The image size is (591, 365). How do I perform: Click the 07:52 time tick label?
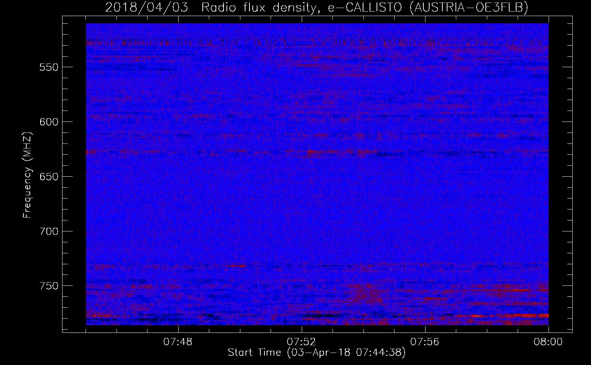coord(302,342)
